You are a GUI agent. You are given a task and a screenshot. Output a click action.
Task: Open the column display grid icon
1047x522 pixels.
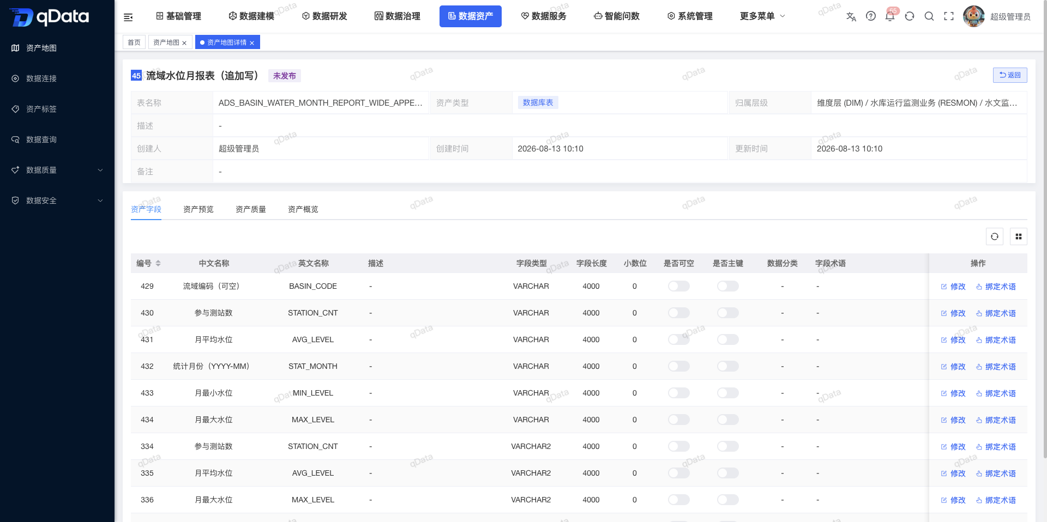point(1019,236)
